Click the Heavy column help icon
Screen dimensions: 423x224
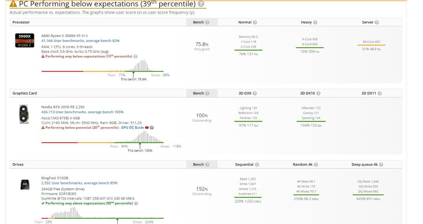click(315, 22)
